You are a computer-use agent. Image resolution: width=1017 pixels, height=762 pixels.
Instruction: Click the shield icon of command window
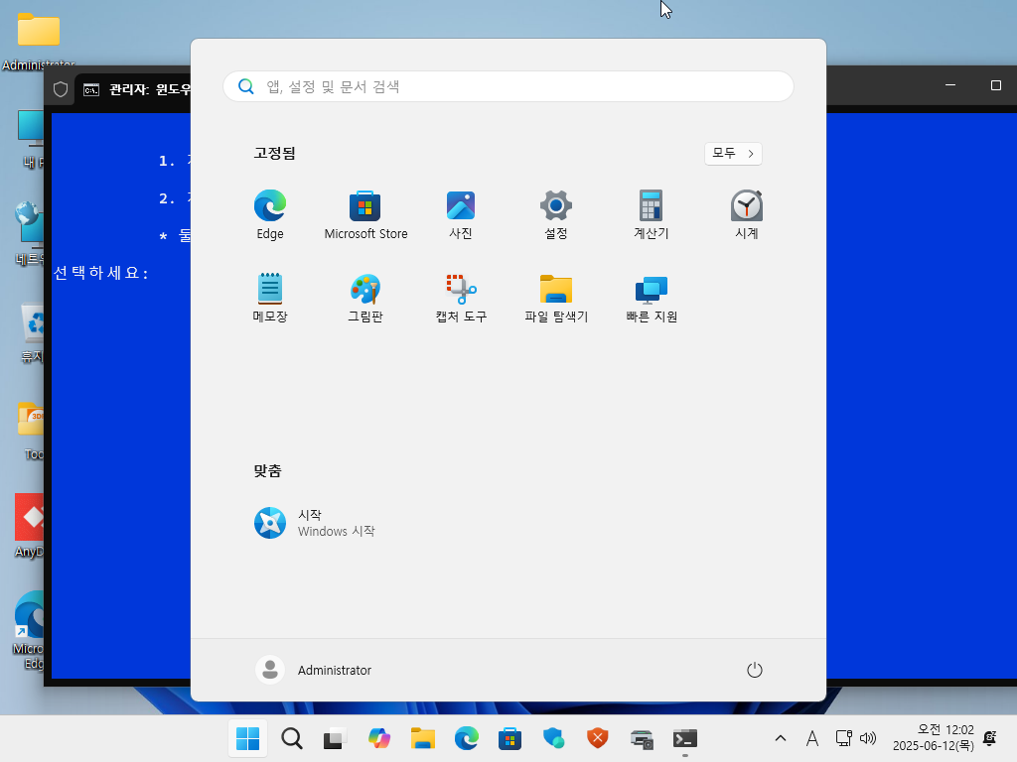(x=61, y=89)
